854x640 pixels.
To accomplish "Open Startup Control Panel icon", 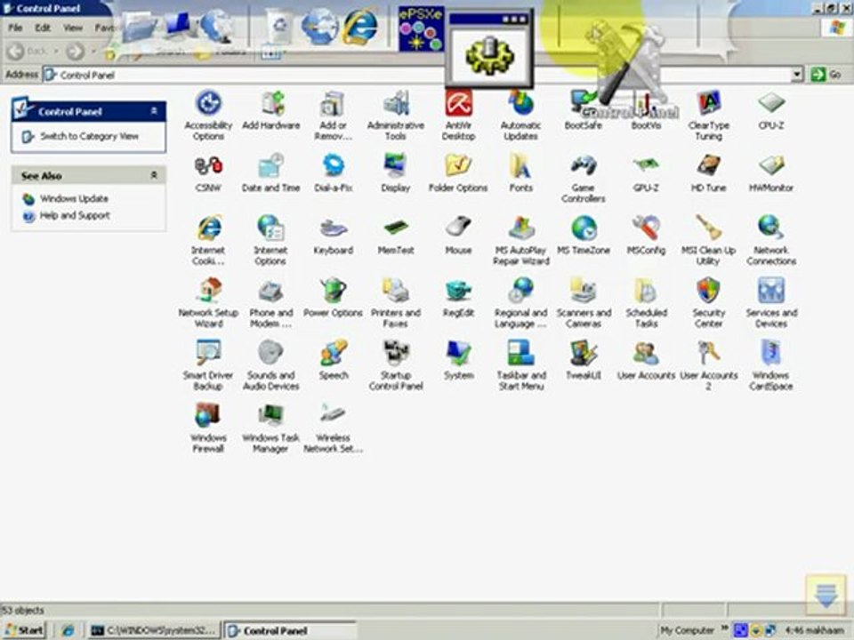I will (396, 365).
